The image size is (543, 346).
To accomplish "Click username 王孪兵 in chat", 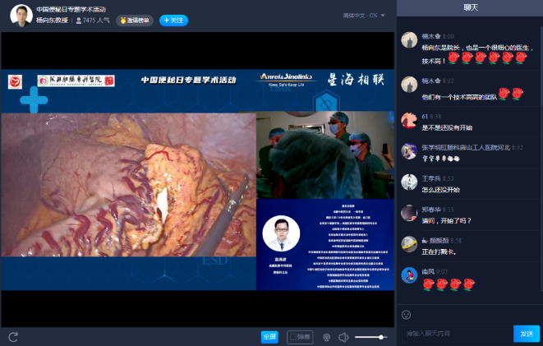I will 431,178.
